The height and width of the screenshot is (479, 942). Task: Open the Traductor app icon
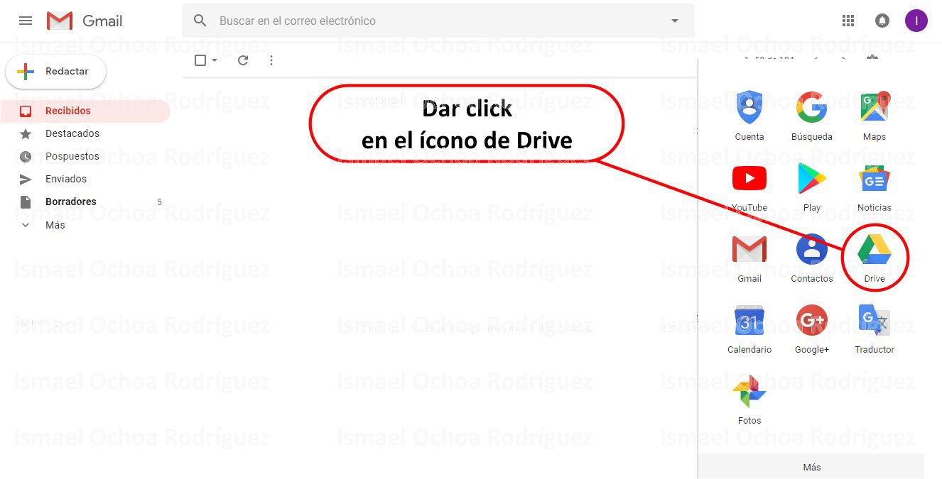[x=875, y=321]
